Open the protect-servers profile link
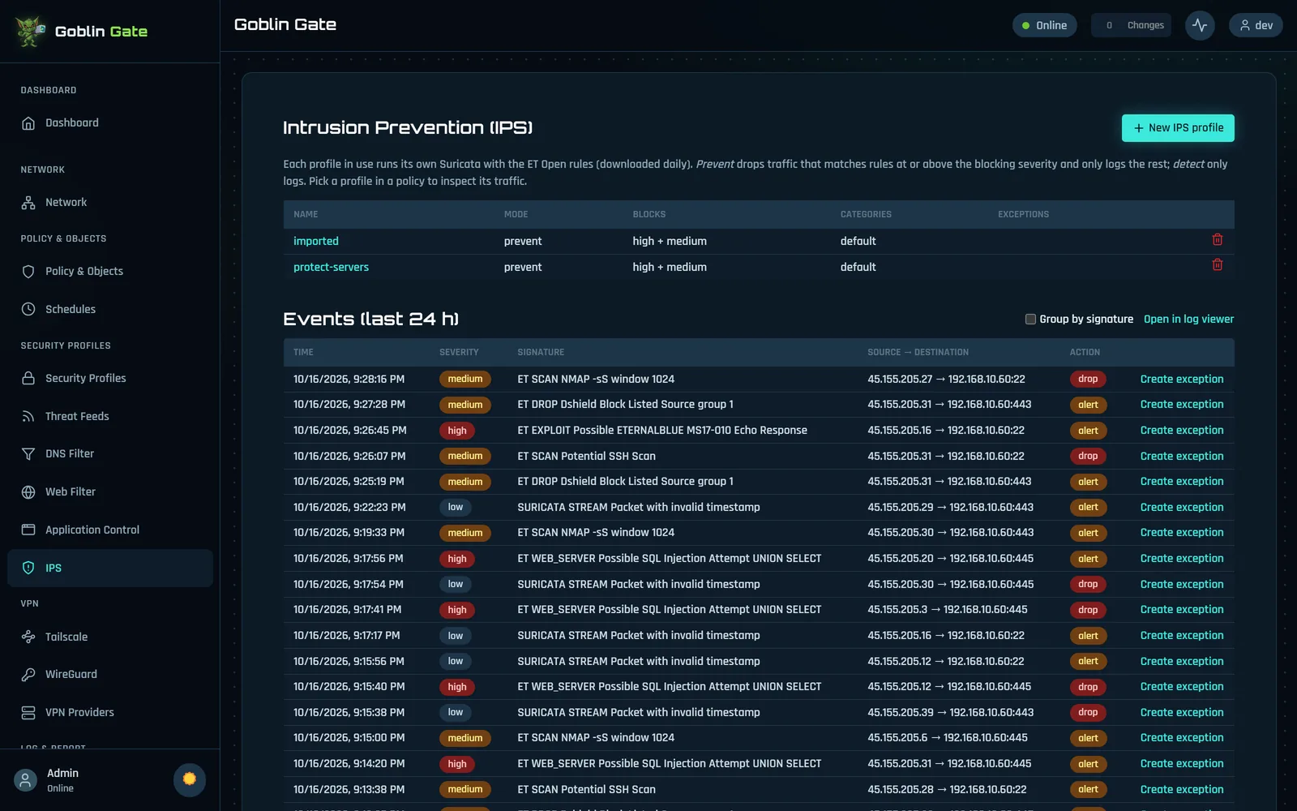Image resolution: width=1297 pixels, height=811 pixels. [x=331, y=267]
